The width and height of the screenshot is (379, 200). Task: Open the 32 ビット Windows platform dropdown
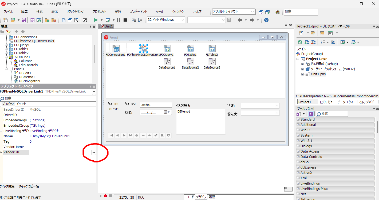[x=182, y=20]
